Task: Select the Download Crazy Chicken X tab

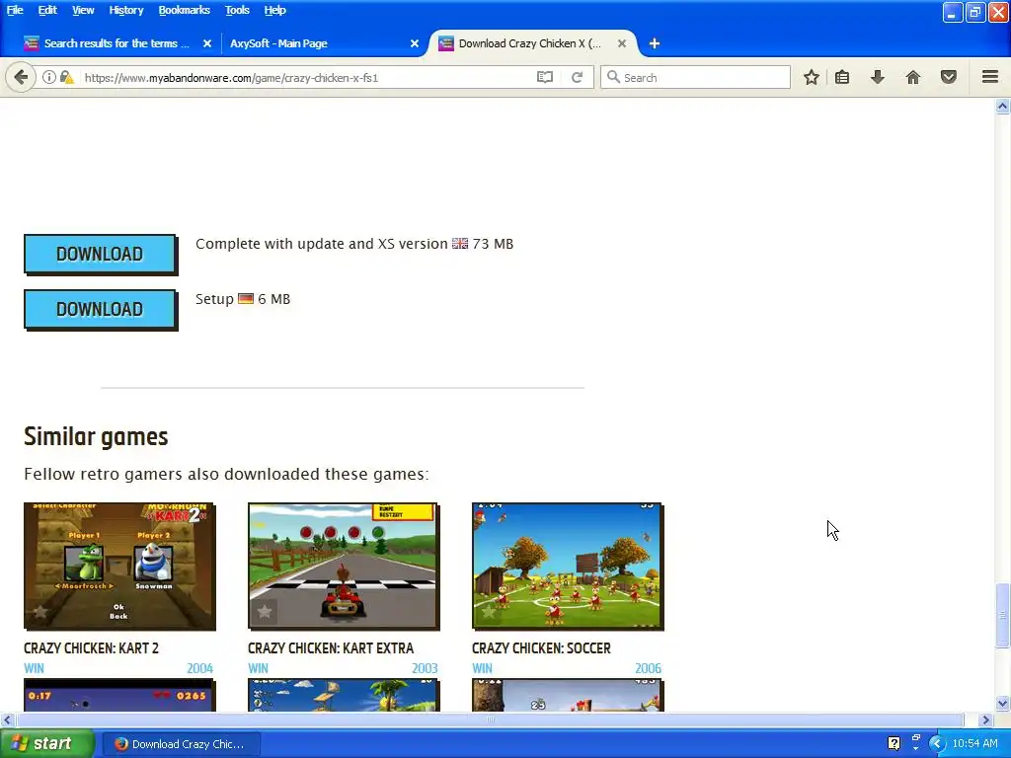Action: tap(530, 43)
